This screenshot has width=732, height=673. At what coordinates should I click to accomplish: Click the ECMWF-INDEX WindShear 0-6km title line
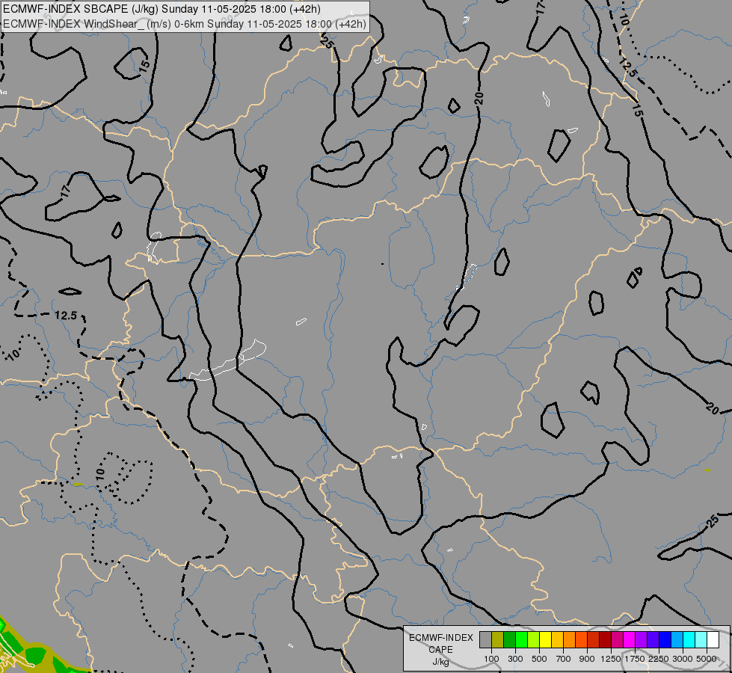[185, 24]
